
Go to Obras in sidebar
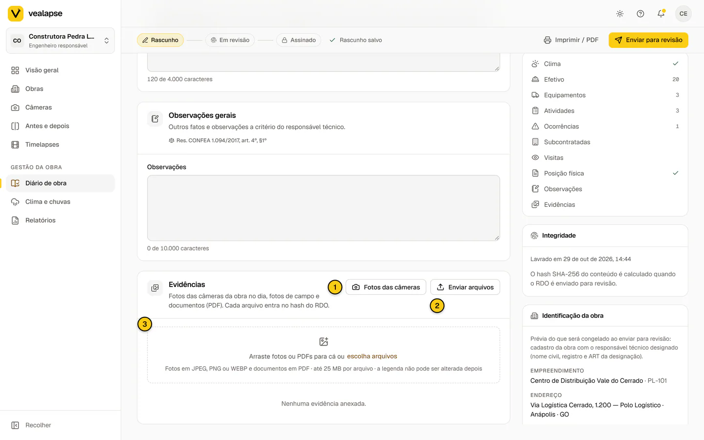click(60, 89)
